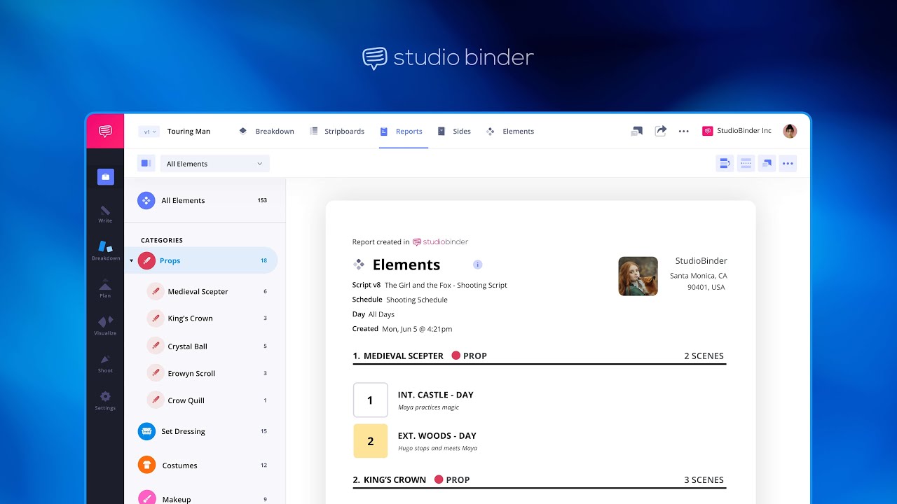Screen dimensions: 897x504
Task: Click the Costumes category icon
Action: (x=146, y=465)
